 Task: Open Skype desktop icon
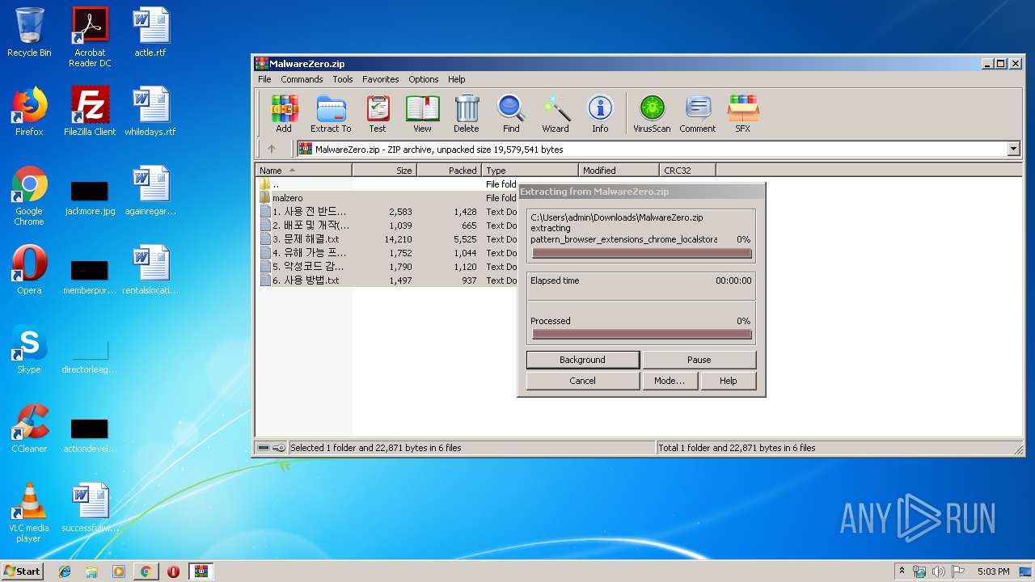tap(29, 349)
